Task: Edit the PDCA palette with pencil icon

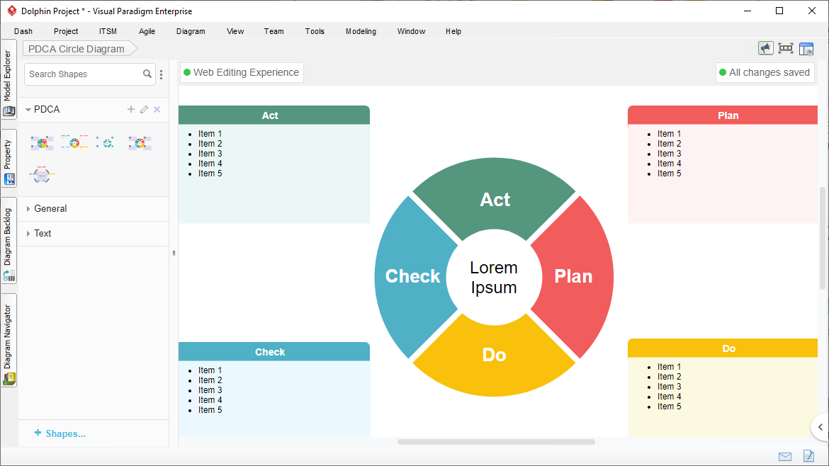Action: point(144,109)
